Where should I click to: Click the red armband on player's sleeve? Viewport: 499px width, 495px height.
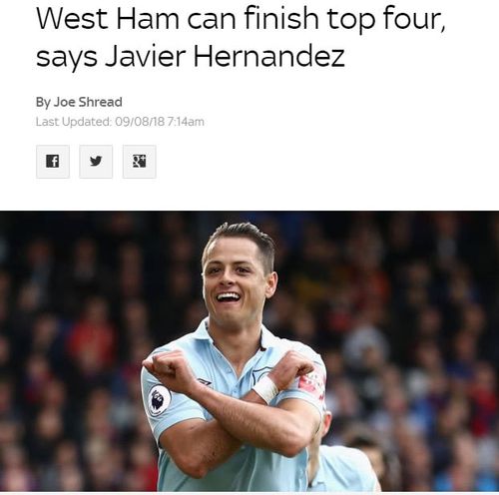(x=311, y=382)
